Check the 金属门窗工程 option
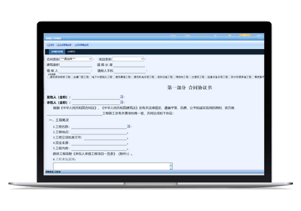This screenshot has width=301, height=211. coord(72,77)
